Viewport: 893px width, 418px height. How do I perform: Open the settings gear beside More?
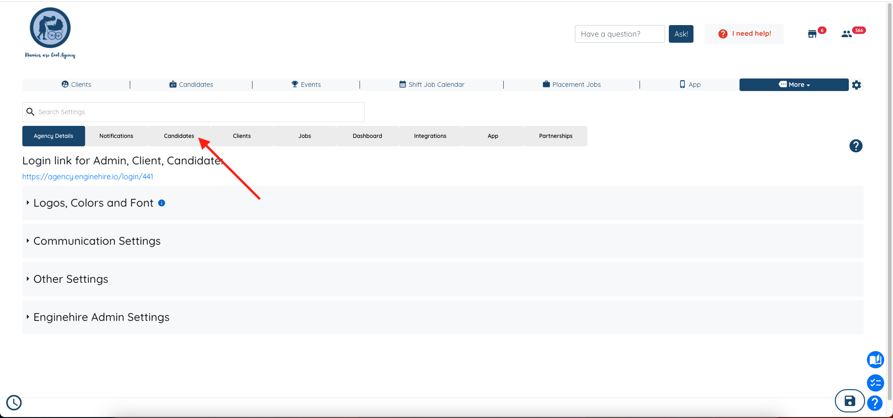pos(857,85)
